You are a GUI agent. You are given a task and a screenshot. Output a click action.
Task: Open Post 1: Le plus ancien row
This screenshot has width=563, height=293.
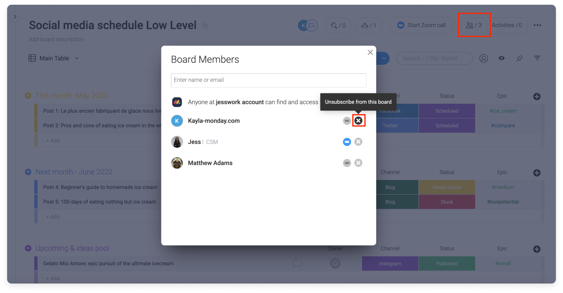[x=102, y=111]
